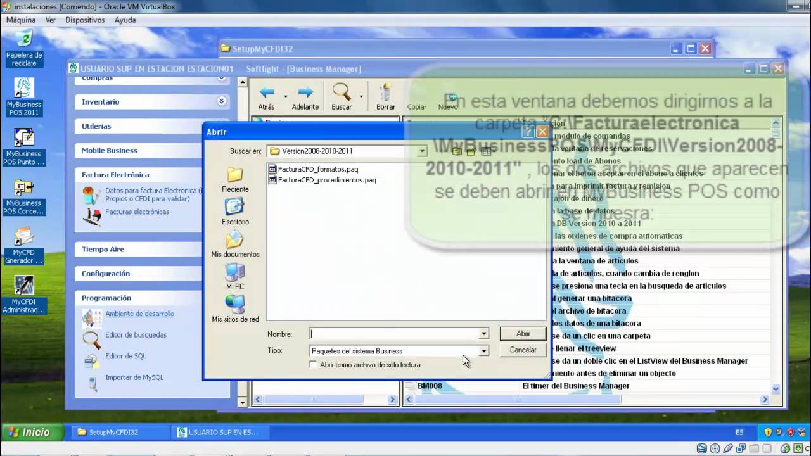Open the Ver menu
Image resolution: width=811 pixels, height=456 pixels.
[51, 20]
